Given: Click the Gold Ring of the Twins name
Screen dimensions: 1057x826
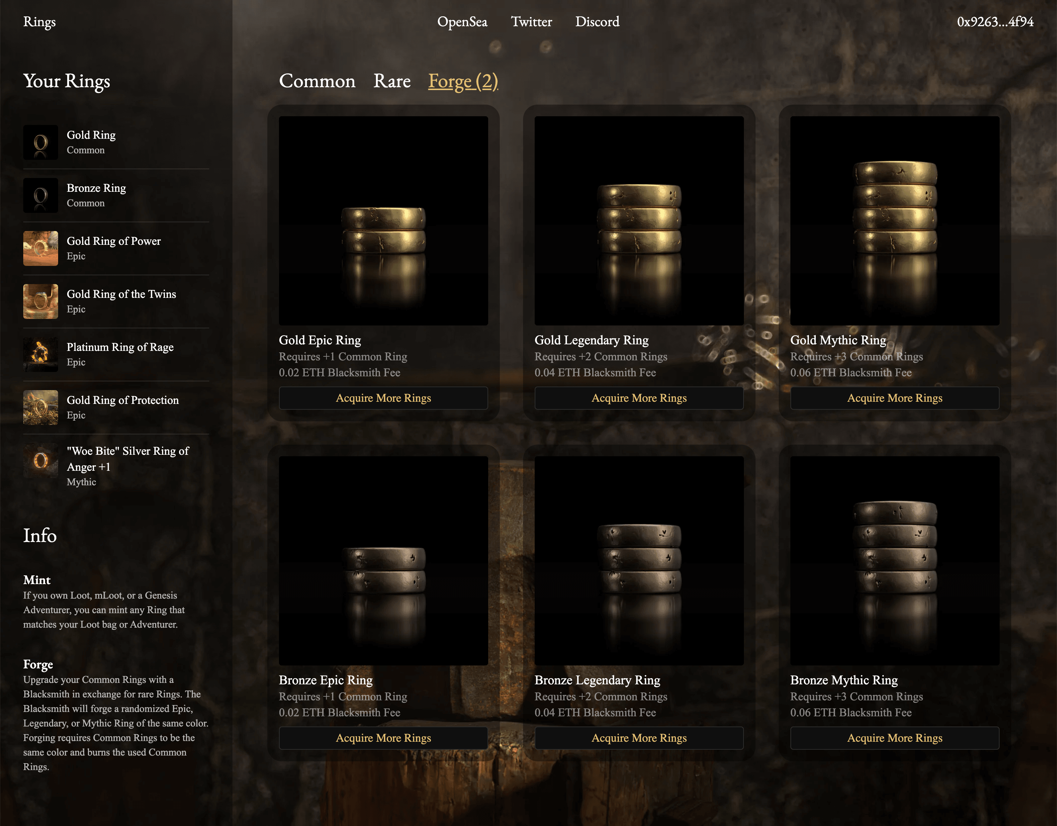Looking at the screenshot, I should (x=121, y=294).
